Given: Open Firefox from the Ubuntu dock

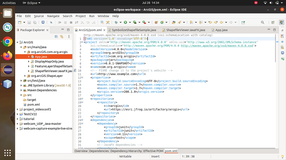Looking at the screenshot, I should click(x=8, y=56).
